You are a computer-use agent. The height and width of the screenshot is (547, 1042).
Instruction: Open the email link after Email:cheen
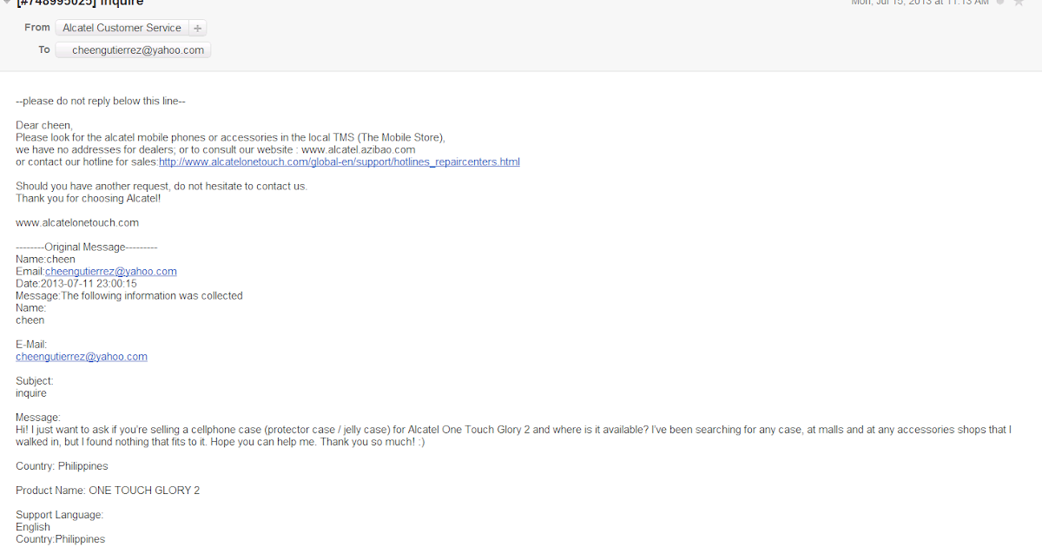pyautogui.click(x=111, y=271)
